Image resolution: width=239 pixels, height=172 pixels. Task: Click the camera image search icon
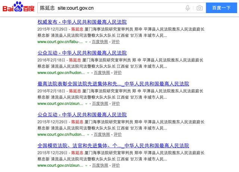point(199,8)
